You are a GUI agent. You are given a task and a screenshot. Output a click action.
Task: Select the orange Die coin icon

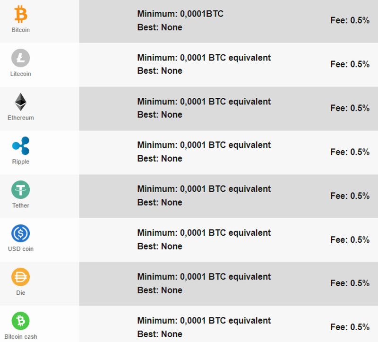coord(21,277)
